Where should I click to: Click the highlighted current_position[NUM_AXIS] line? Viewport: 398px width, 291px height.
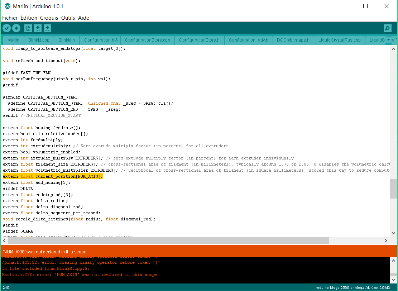53,176
